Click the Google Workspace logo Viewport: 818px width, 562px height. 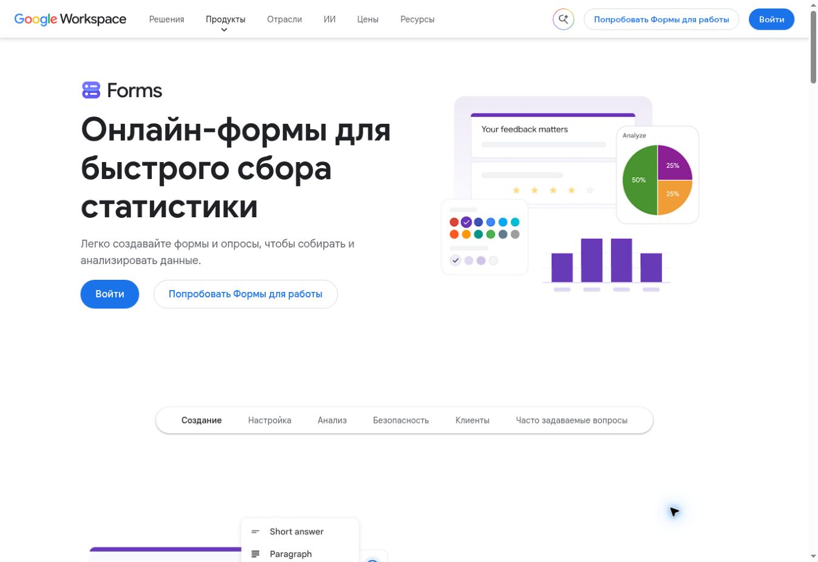pyautogui.click(x=70, y=19)
